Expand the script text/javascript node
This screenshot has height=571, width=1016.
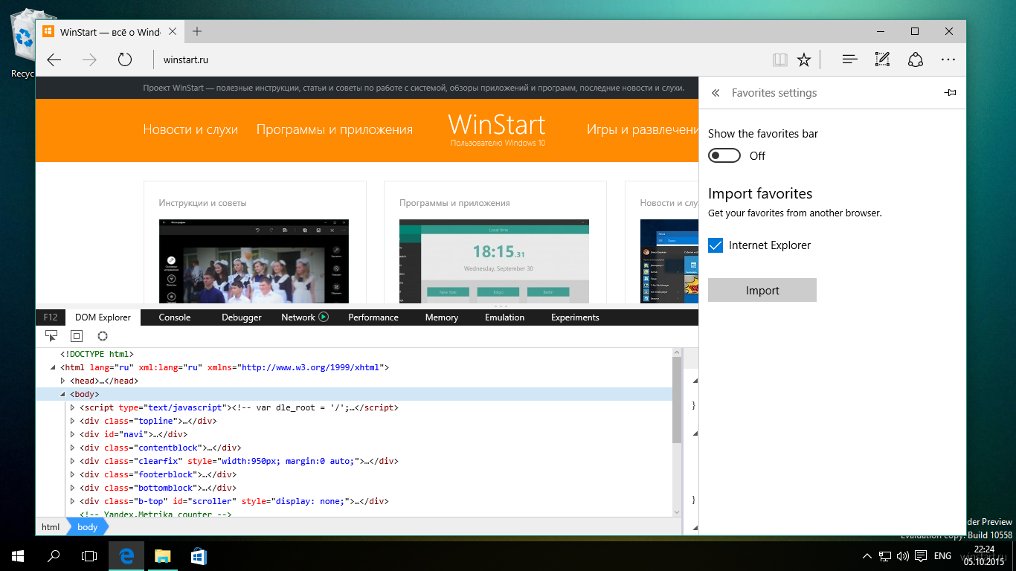(73, 407)
